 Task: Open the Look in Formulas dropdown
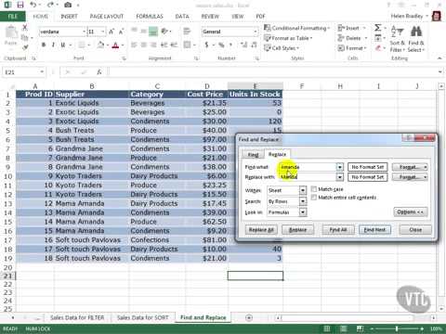(303, 212)
